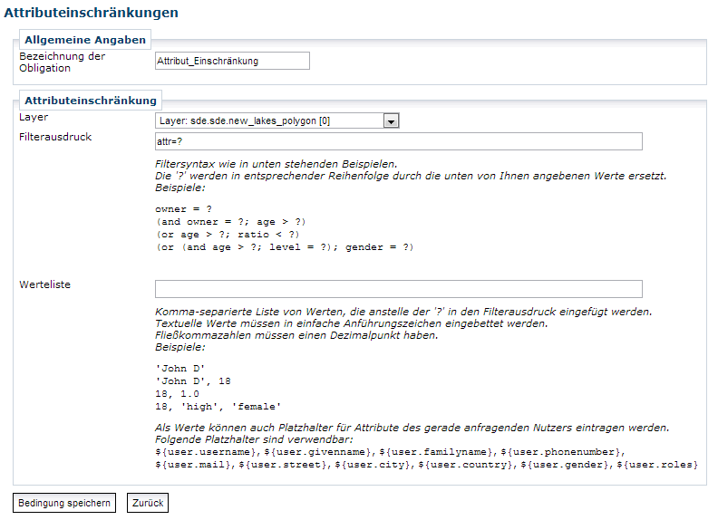Click 'Komma-separierte Liste von Werten' hint line
The width and height of the screenshot is (718, 520).
pyautogui.click(x=403, y=312)
